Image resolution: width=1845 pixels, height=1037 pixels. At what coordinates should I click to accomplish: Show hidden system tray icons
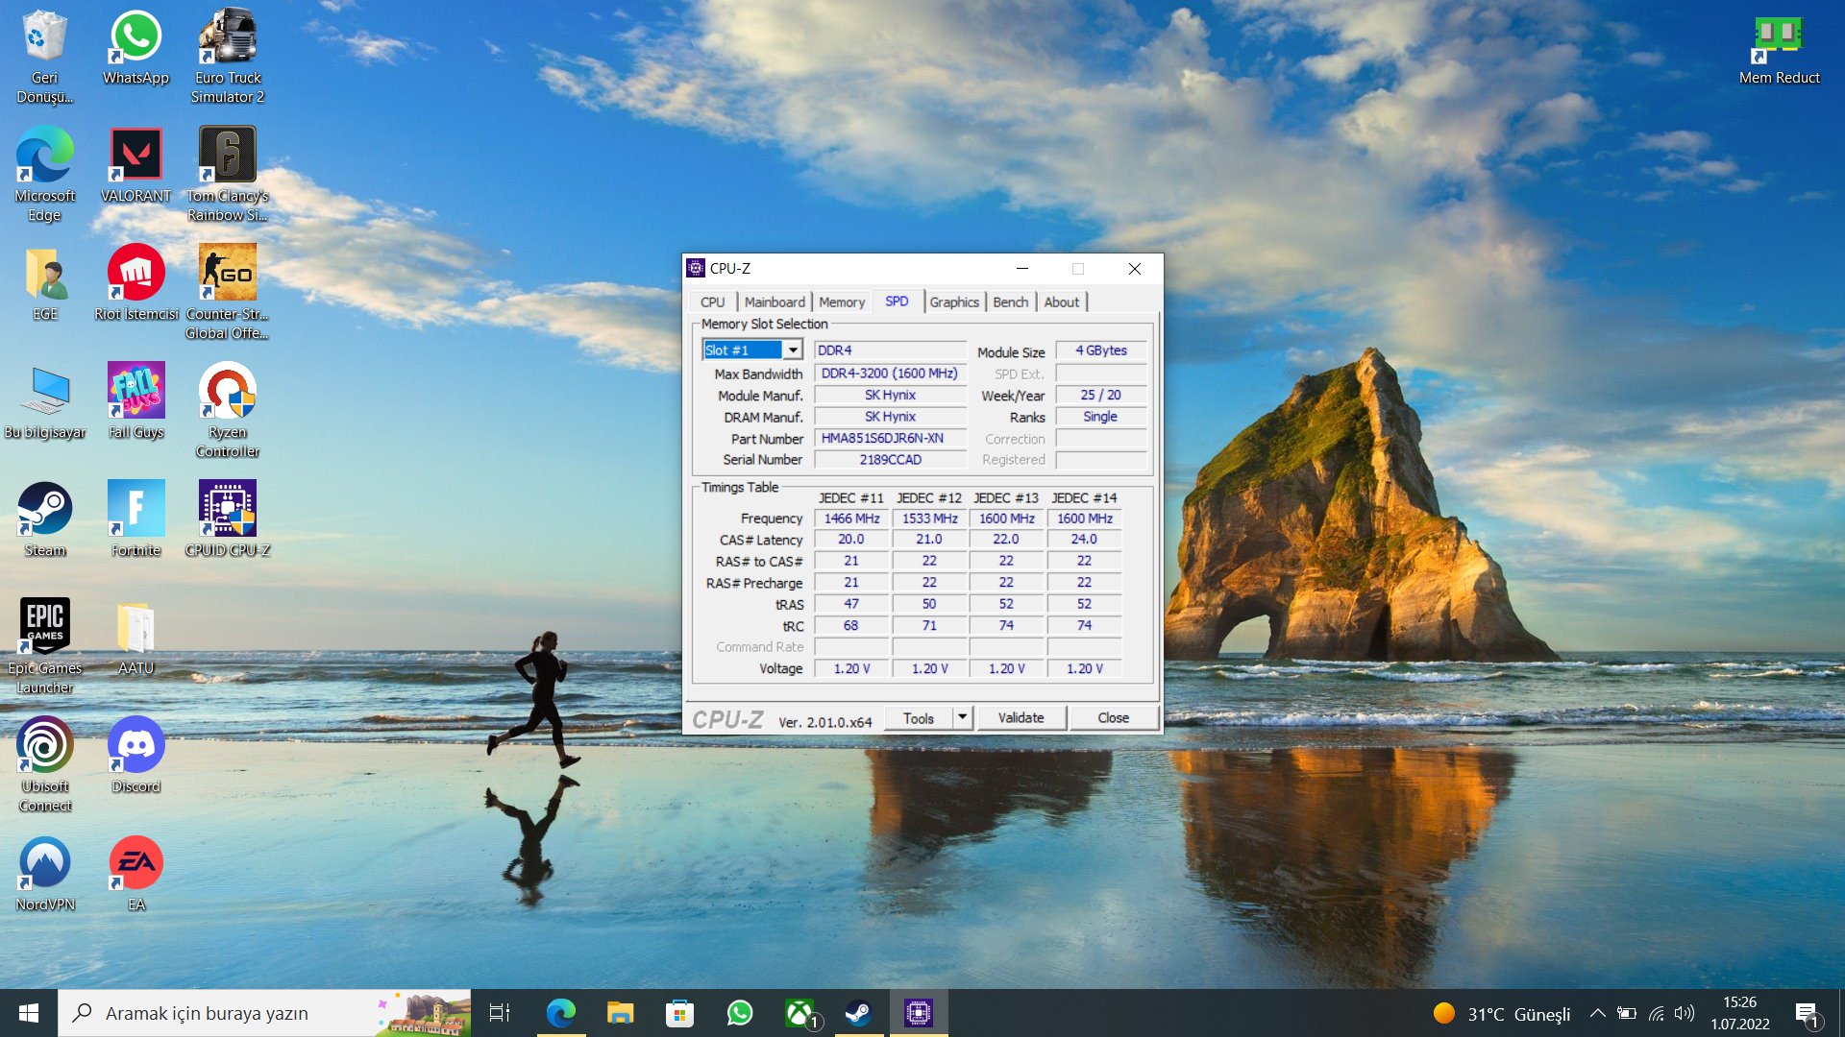[1597, 1013]
